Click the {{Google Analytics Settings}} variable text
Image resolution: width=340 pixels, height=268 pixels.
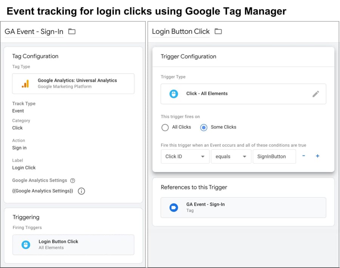(x=42, y=191)
